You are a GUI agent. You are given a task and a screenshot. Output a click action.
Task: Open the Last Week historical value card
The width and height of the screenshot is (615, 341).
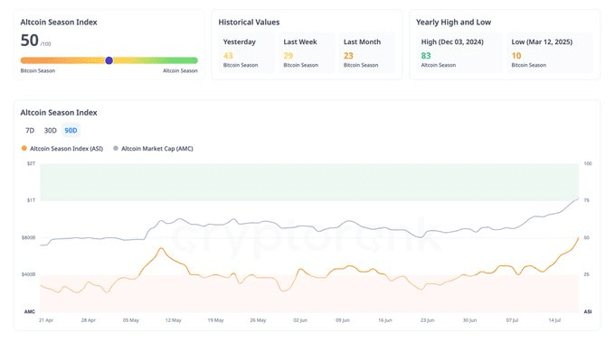point(307,53)
